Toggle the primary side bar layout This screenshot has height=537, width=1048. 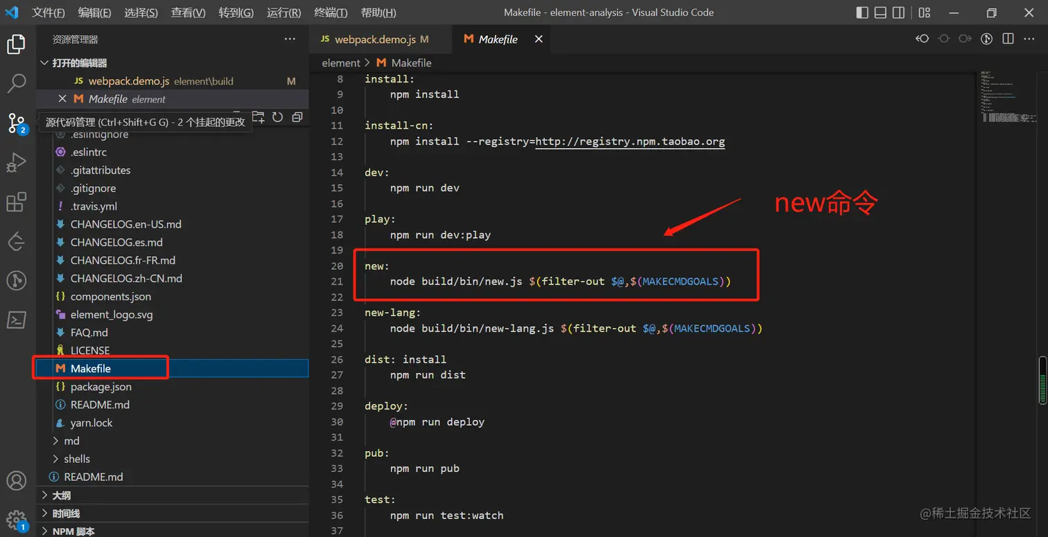862,12
